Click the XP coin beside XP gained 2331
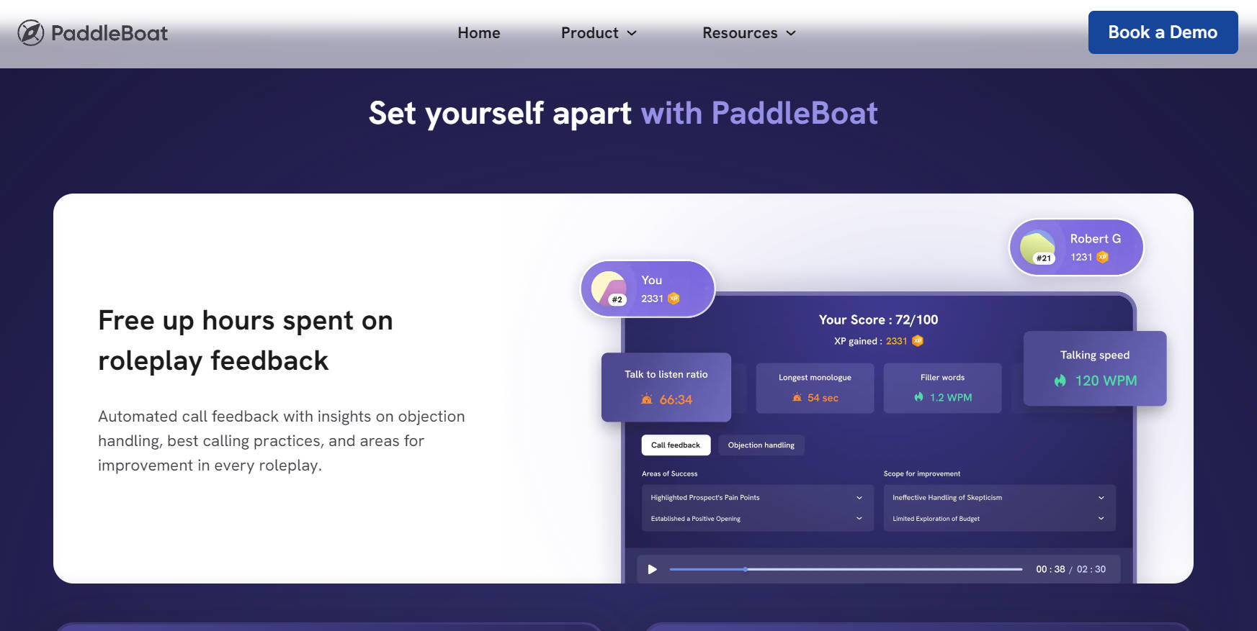 coord(918,341)
